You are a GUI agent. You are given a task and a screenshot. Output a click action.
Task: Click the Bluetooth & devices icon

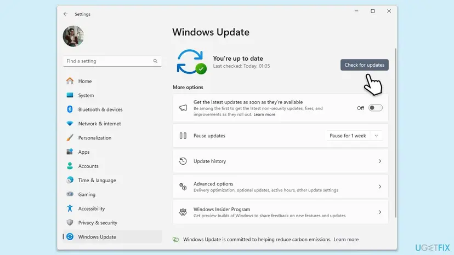pyautogui.click(x=70, y=109)
